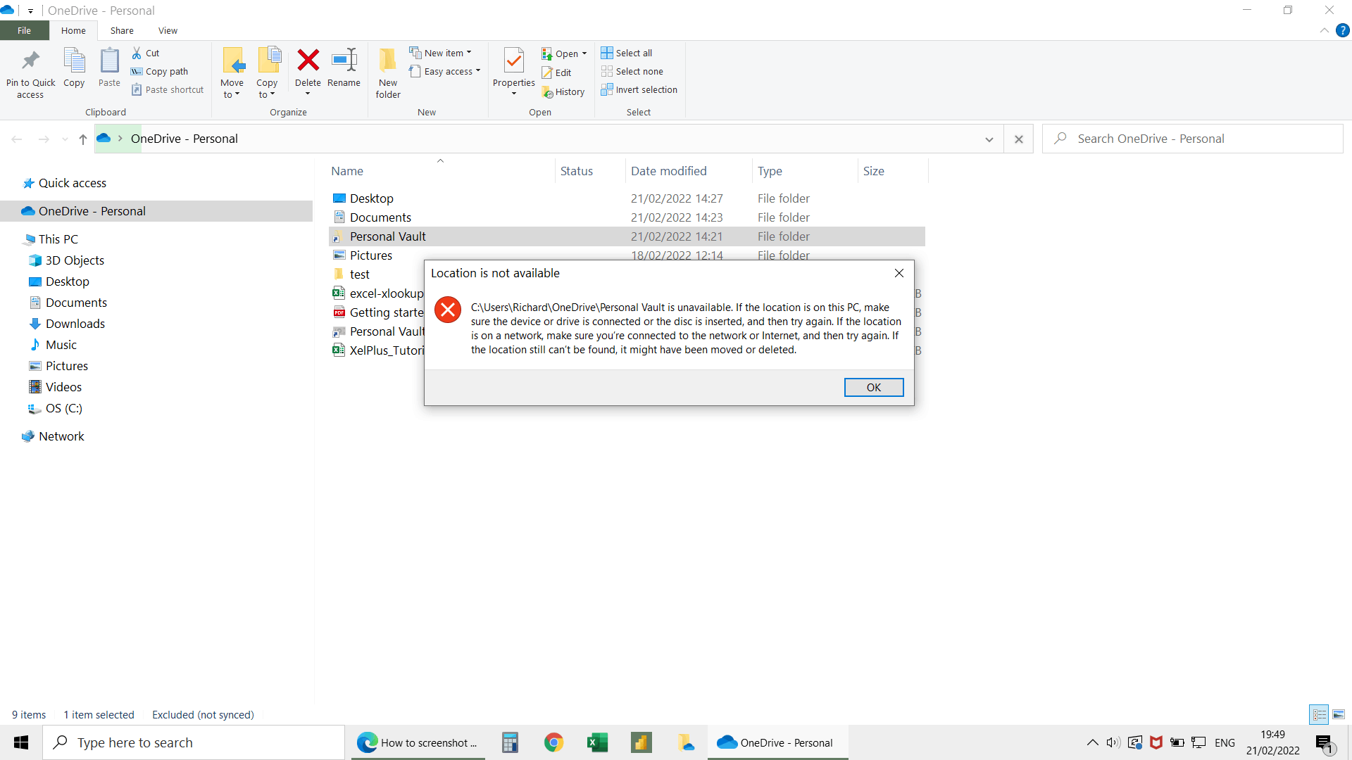Click the Delete icon in the ribbon
This screenshot has width=1352, height=760.
click(308, 61)
